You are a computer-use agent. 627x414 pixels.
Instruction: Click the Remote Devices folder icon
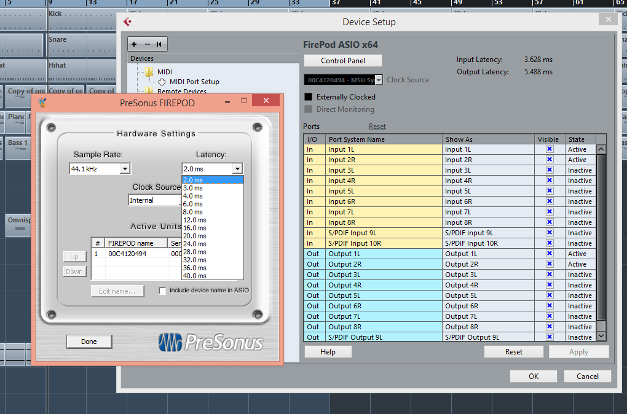[149, 90]
